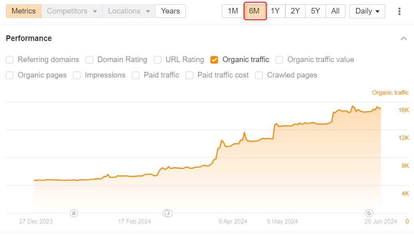
Task: Click the '17 Feb 2024' date label
Action: coord(134,221)
